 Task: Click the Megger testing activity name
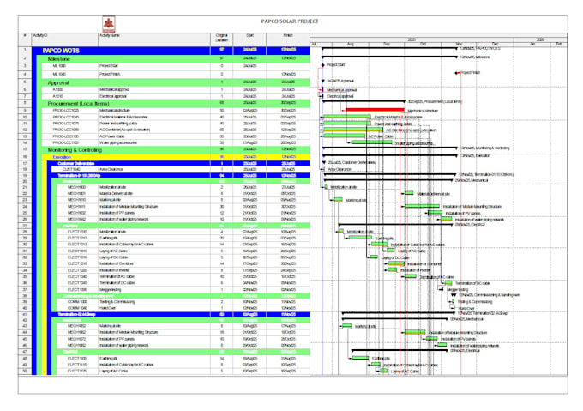110,289
